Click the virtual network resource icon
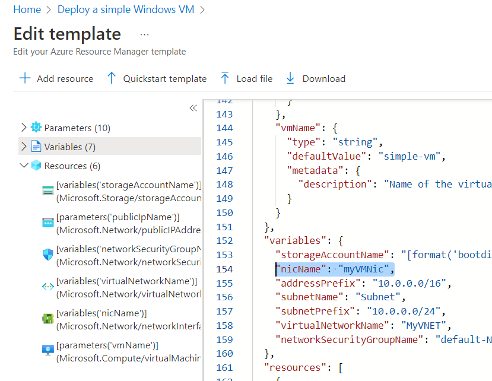The image size is (492, 381). pyautogui.click(x=48, y=287)
